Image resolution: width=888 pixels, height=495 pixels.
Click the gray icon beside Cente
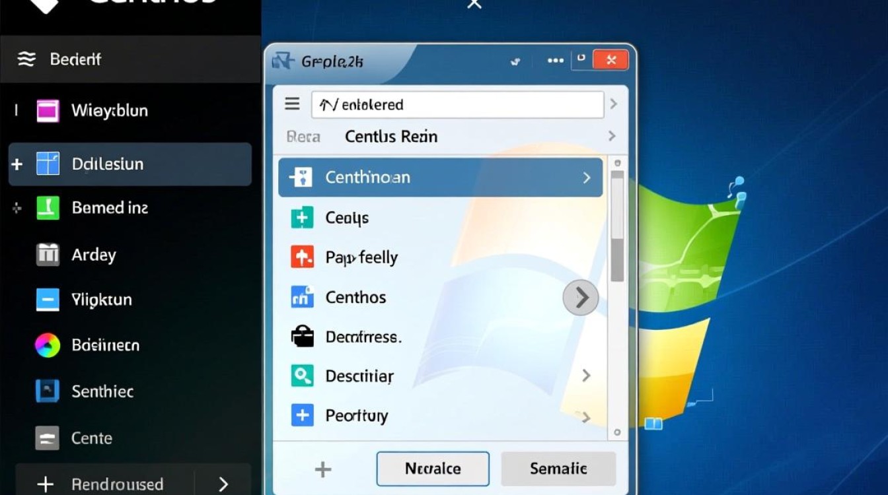coord(48,438)
